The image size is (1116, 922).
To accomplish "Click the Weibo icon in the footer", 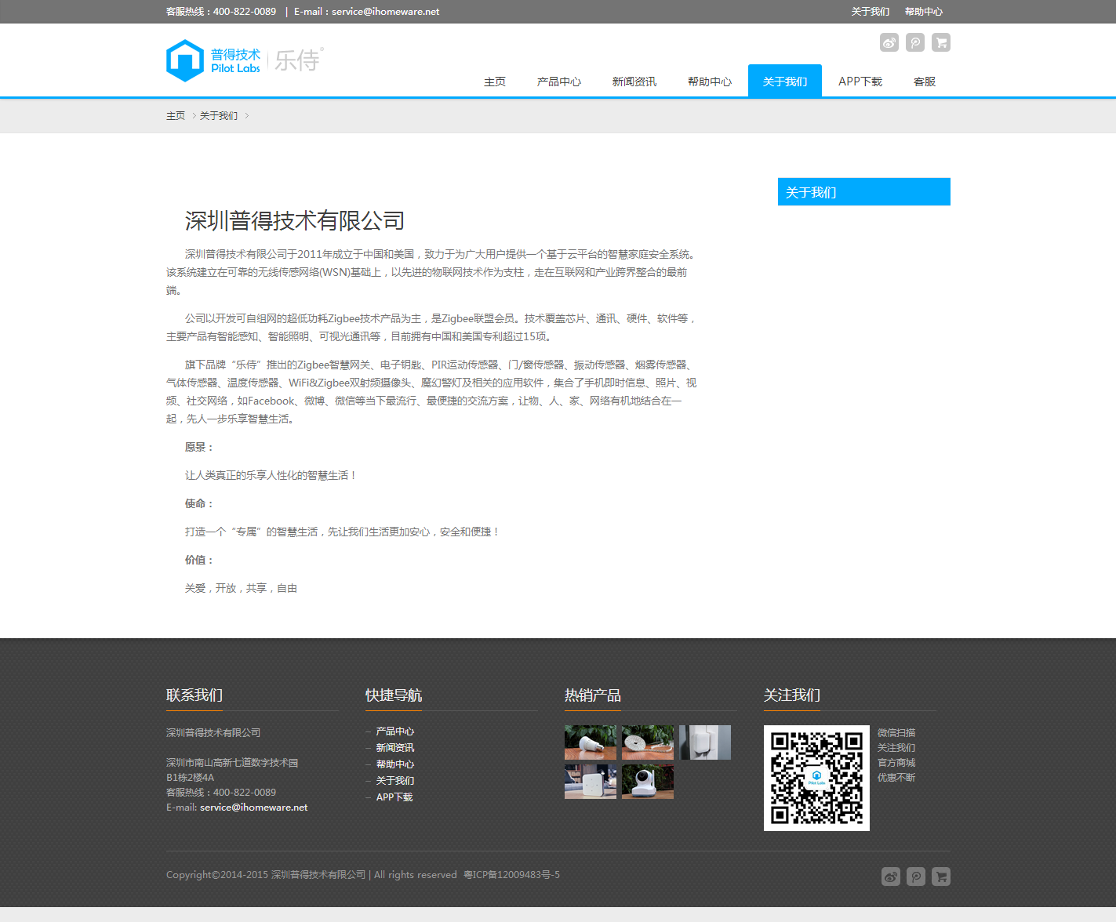I will pos(890,877).
